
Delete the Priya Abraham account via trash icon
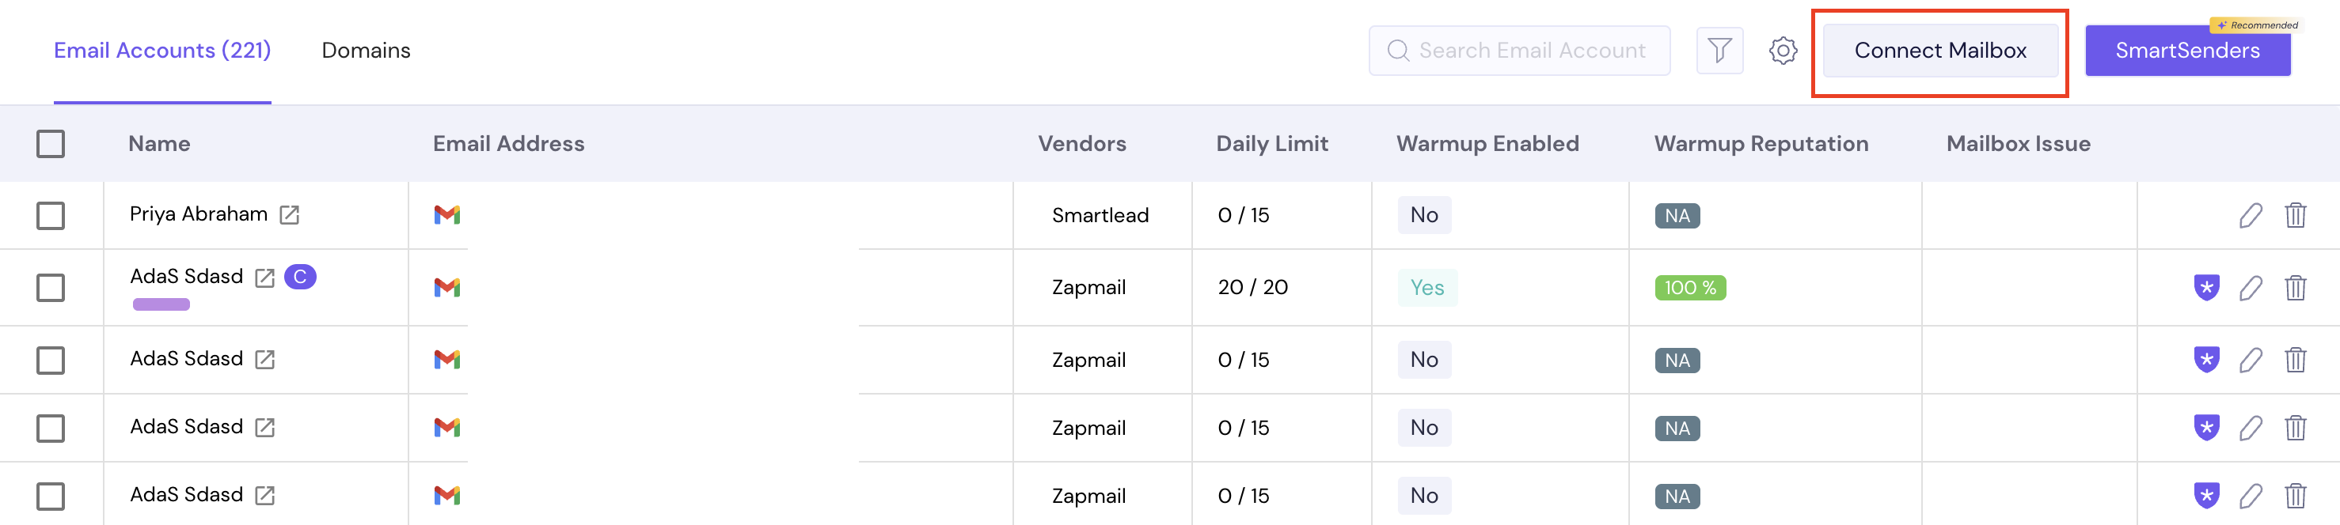(x=2296, y=216)
